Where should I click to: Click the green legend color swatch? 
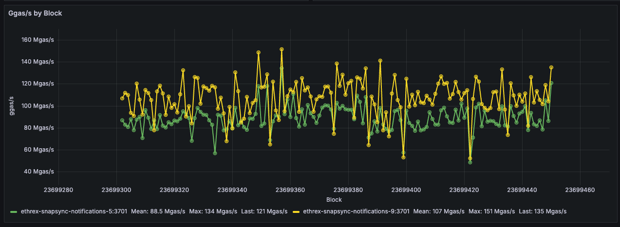(x=14, y=212)
